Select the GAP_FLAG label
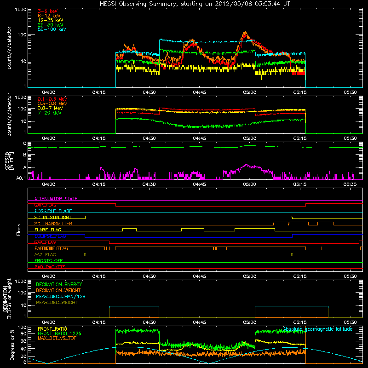Image resolution: width=368 pixels, height=368 pixels. tap(45, 205)
